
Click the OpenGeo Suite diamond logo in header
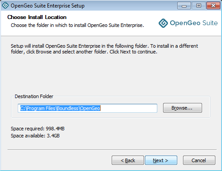click(163, 23)
